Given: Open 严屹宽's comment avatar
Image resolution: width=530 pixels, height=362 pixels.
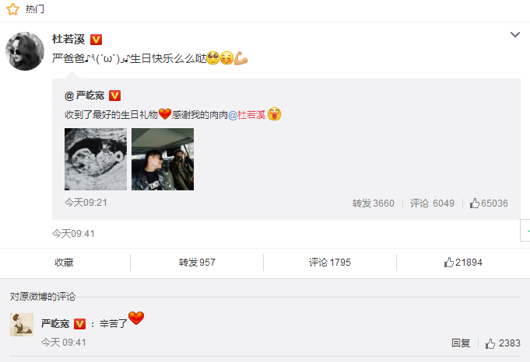Looking at the screenshot, I should click(22, 325).
